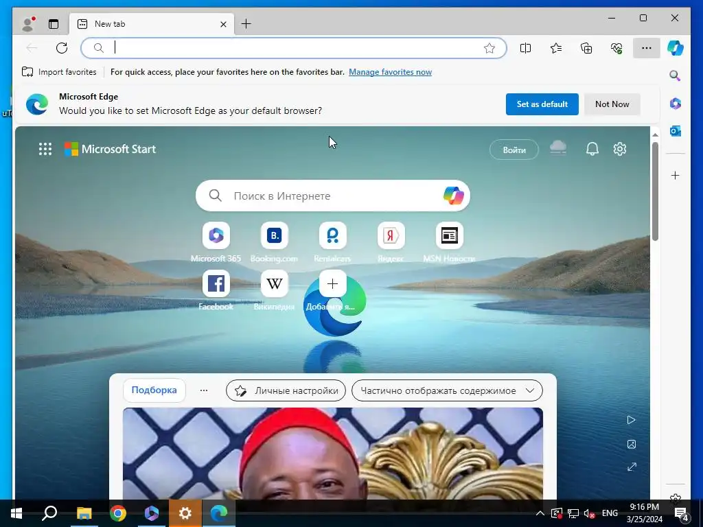Launch Google Chrome from taskbar

118,513
